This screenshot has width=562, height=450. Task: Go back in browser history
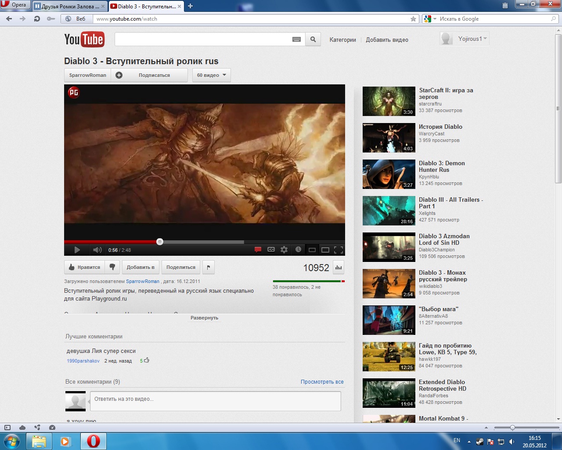(9, 19)
